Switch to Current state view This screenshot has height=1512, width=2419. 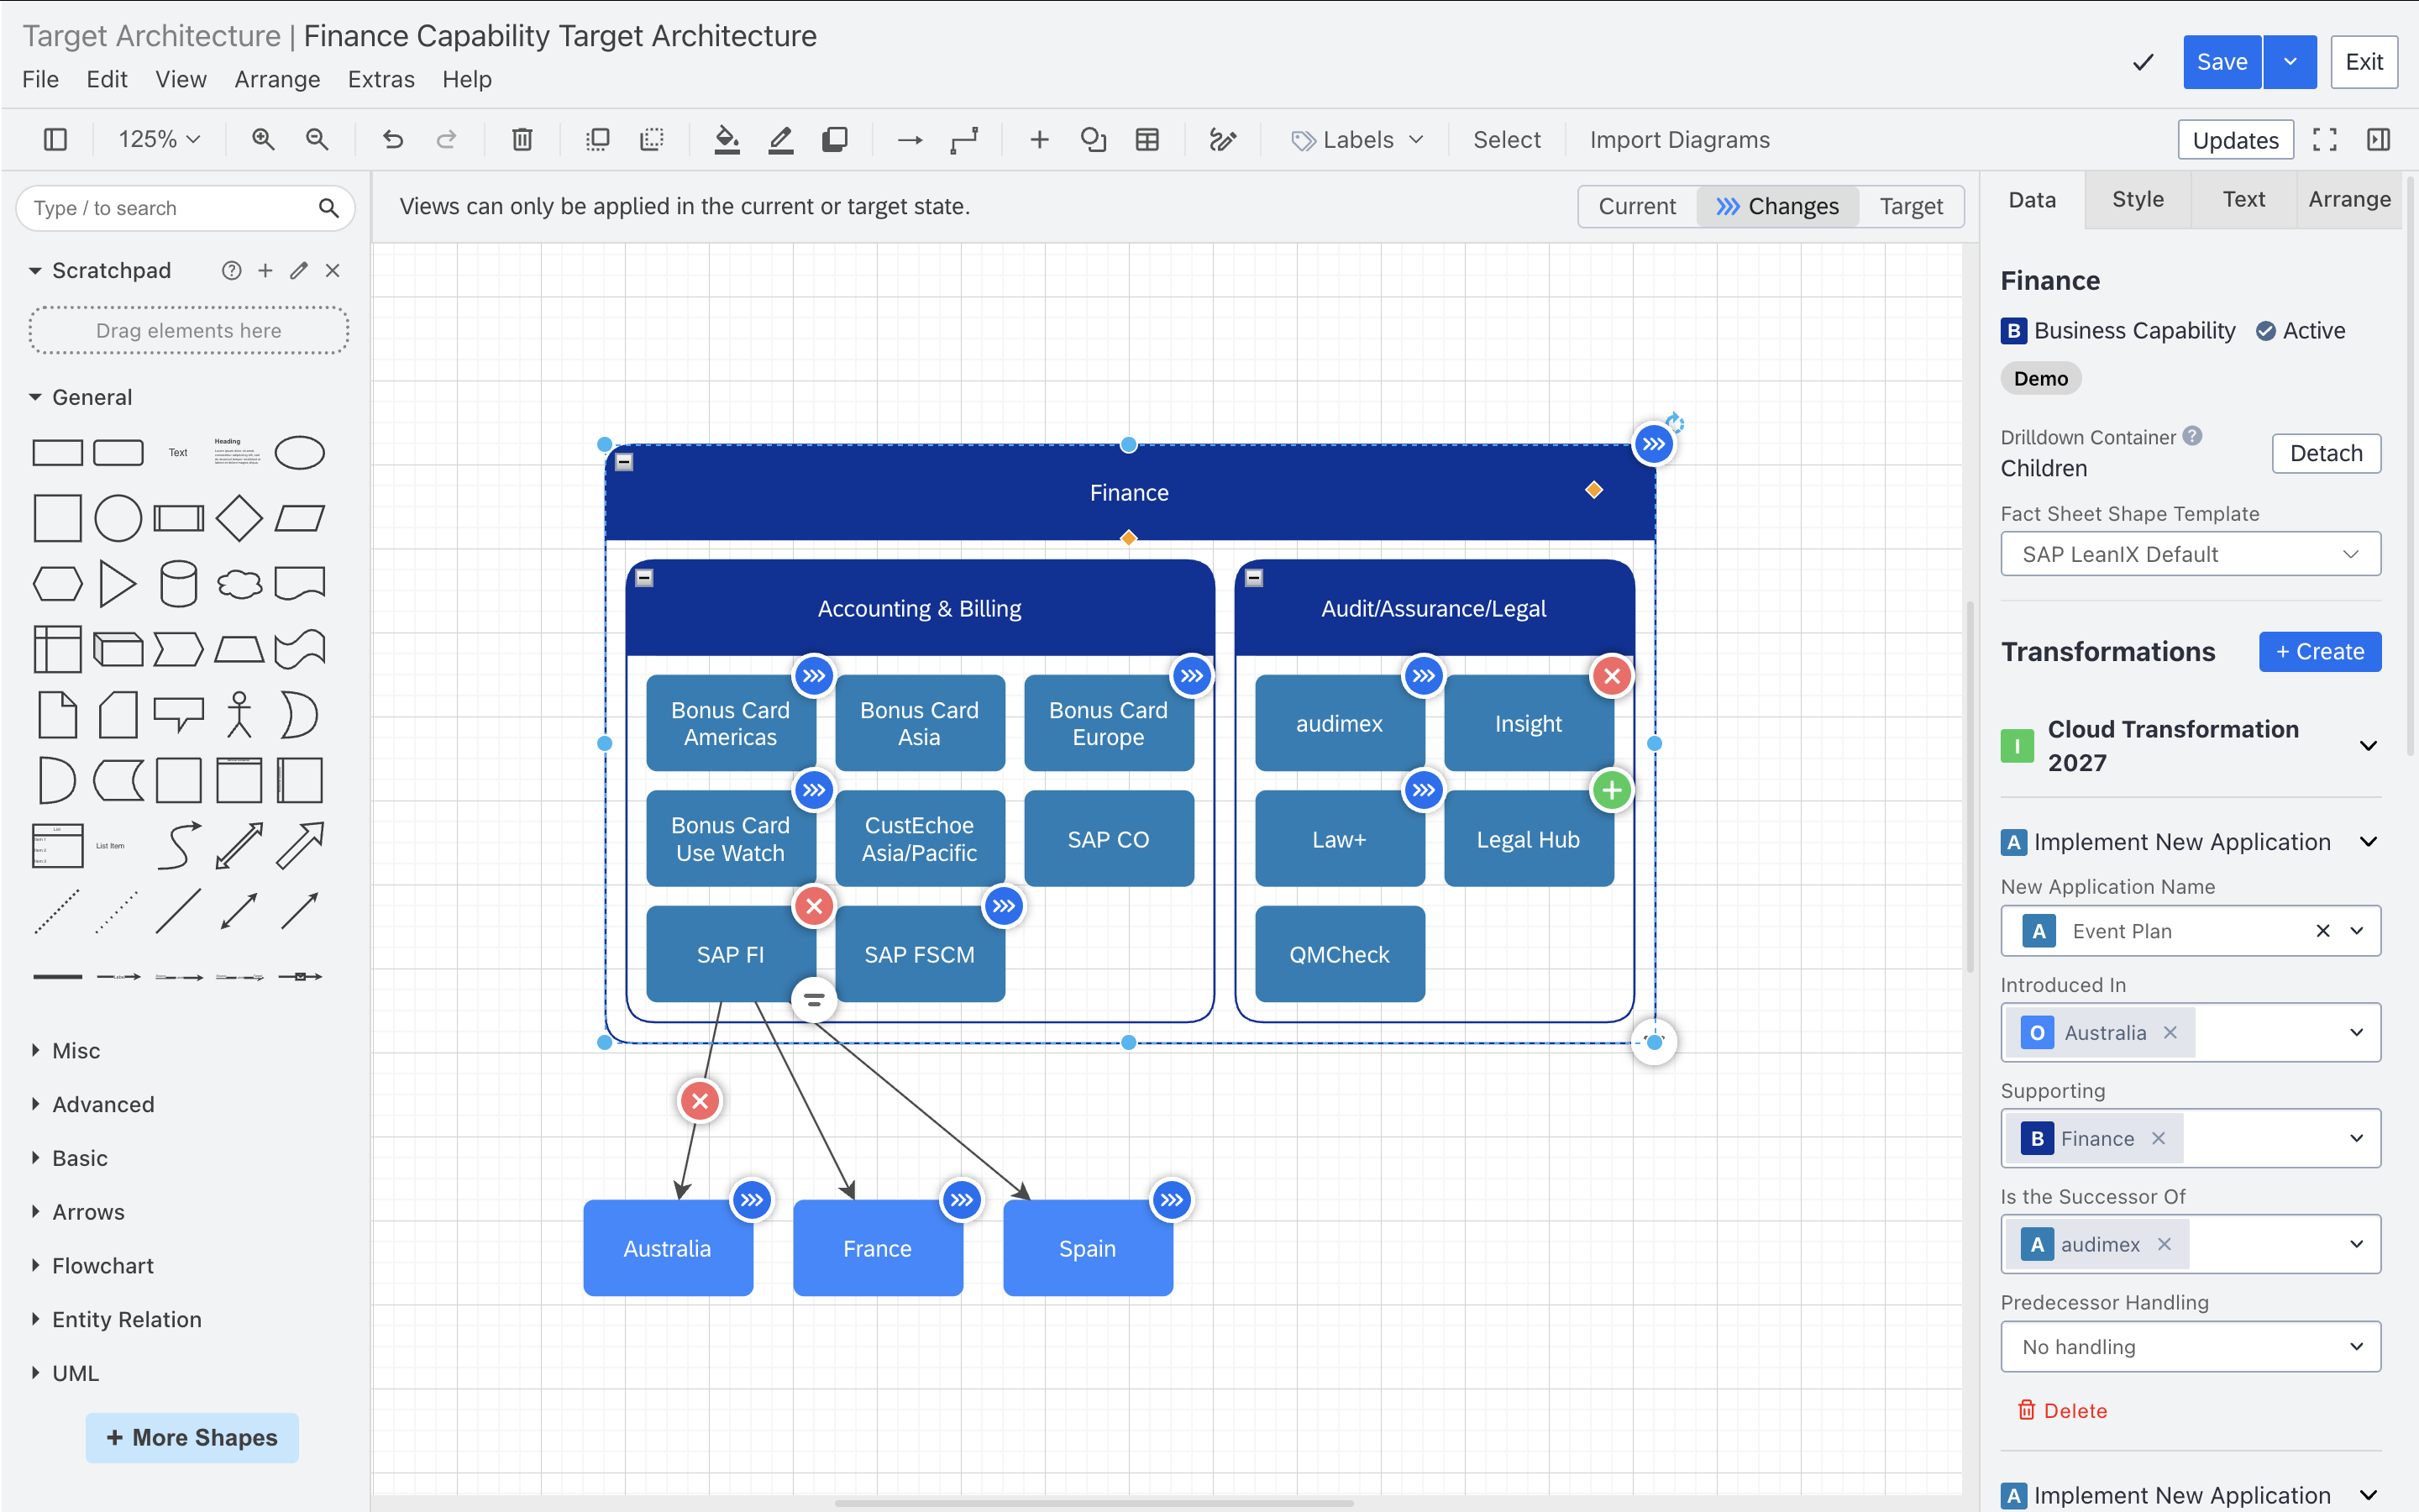click(1637, 206)
